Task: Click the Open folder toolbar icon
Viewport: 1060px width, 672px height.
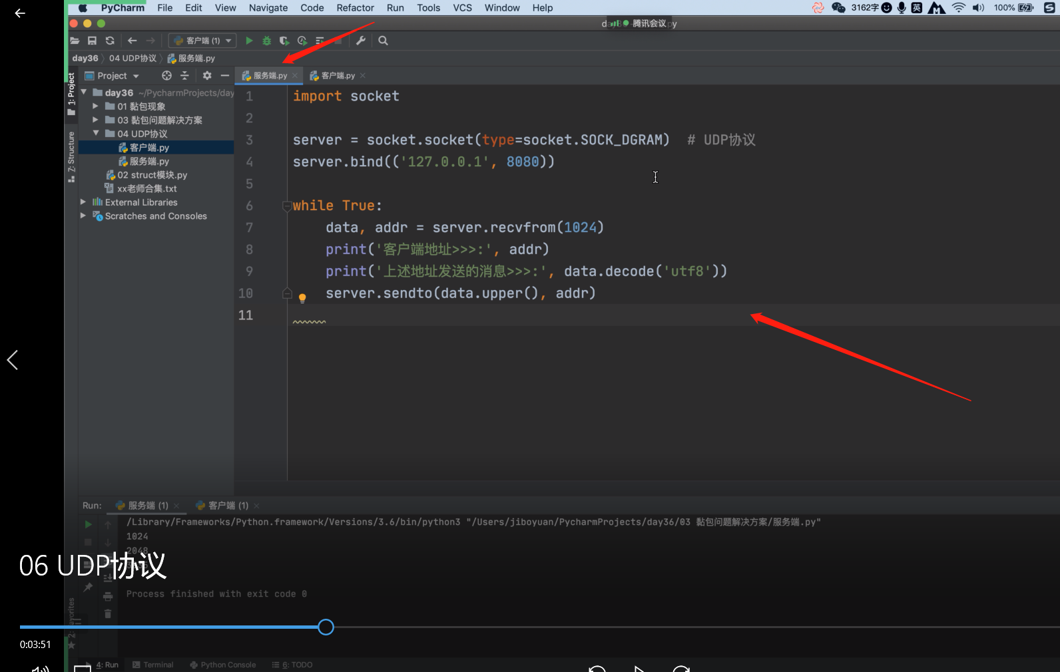Action: click(x=75, y=41)
